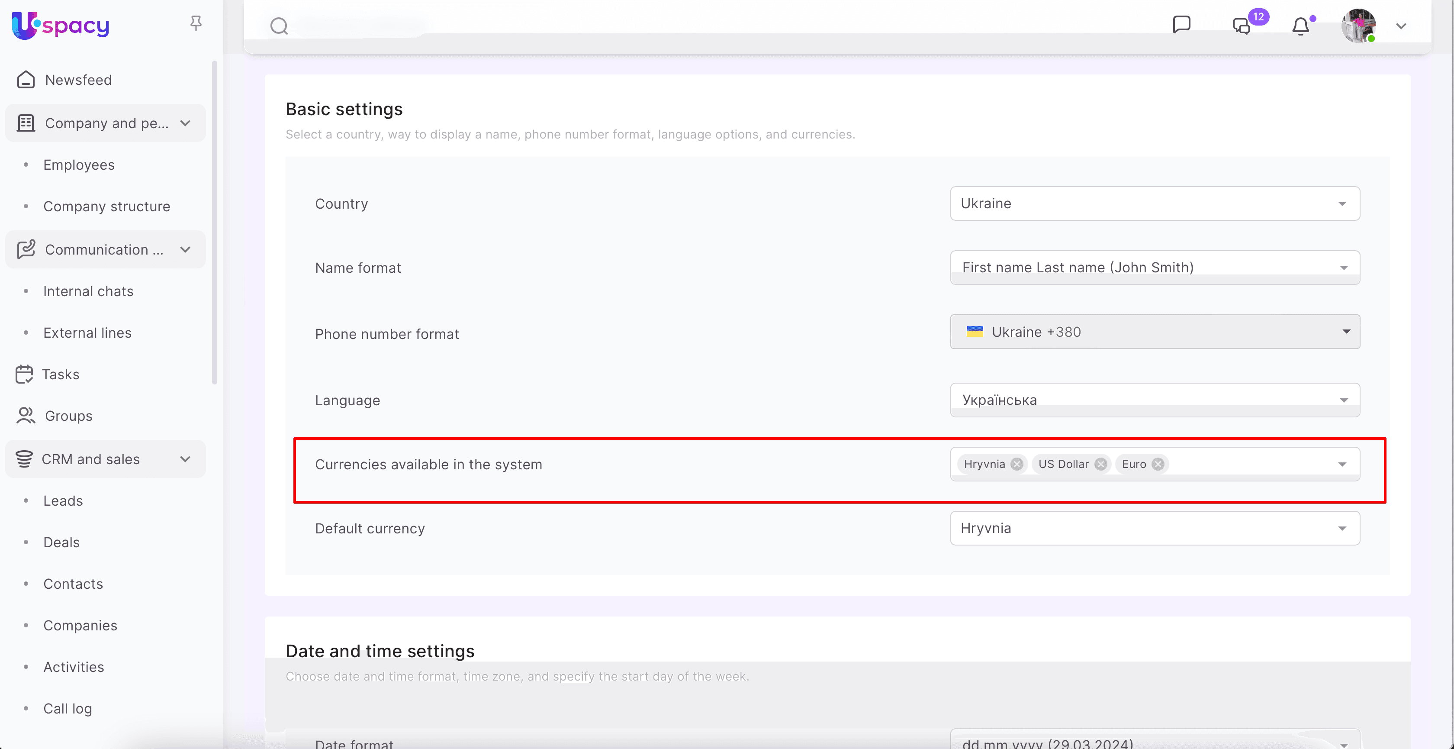The image size is (1454, 749).
Task: Click the user profile avatar
Action: (1358, 26)
